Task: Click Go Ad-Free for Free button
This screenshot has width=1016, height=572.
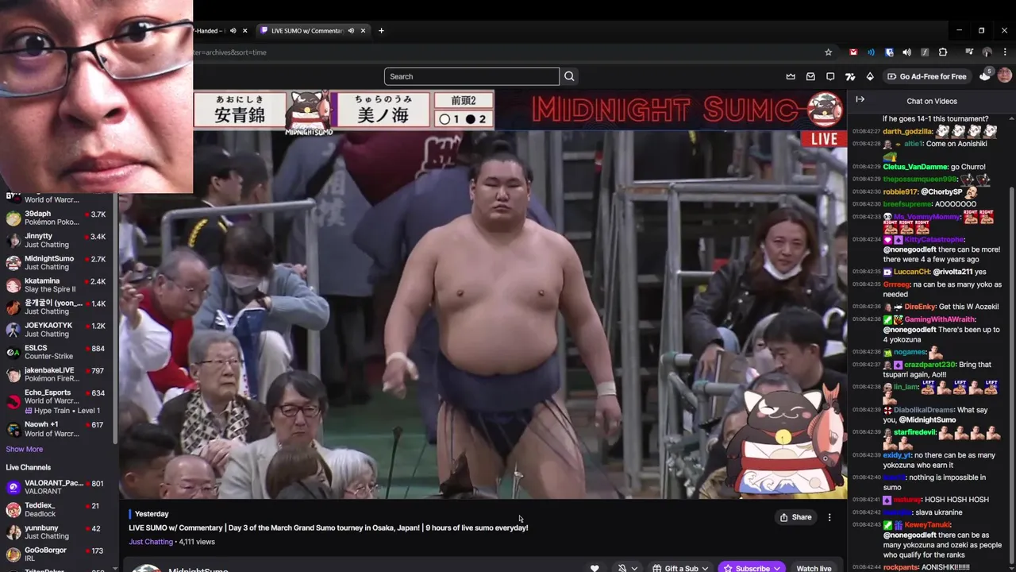Action: (x=927, y=76)
